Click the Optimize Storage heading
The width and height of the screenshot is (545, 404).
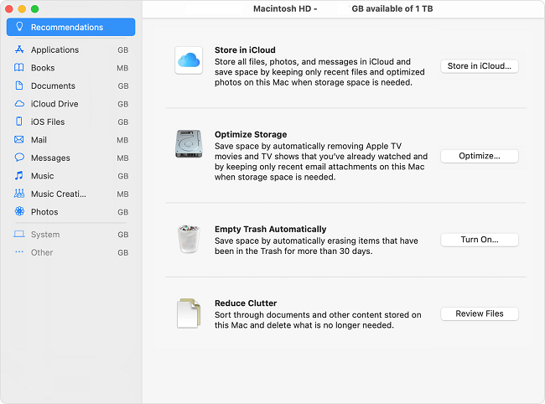pos(251,134)
